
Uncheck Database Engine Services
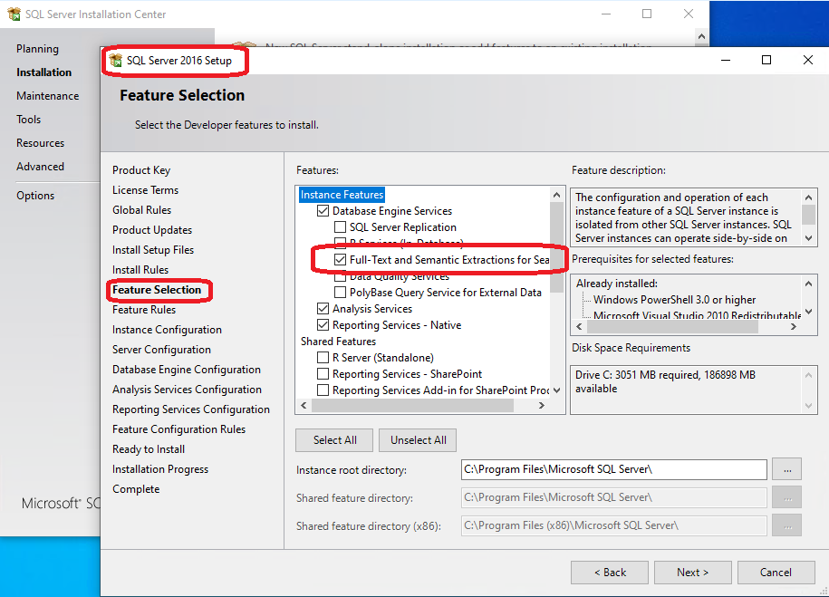click(323, 211)
